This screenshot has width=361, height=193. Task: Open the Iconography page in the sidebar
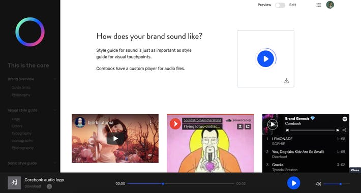point(22,141)
